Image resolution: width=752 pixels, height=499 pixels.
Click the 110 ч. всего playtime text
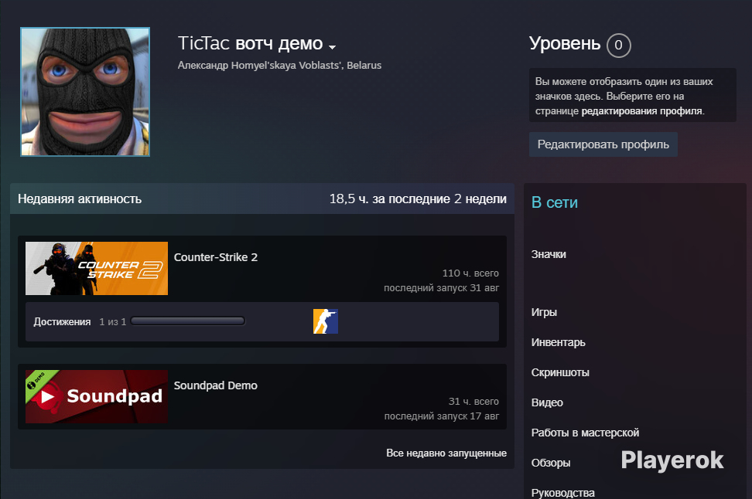pyautogui.click(x=470, y=273)
